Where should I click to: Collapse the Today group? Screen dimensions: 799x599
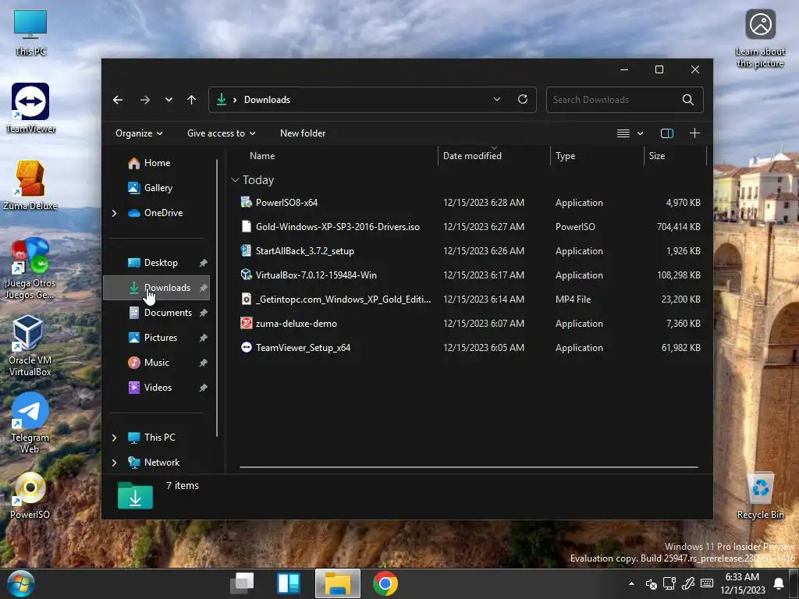click(235, 180)
